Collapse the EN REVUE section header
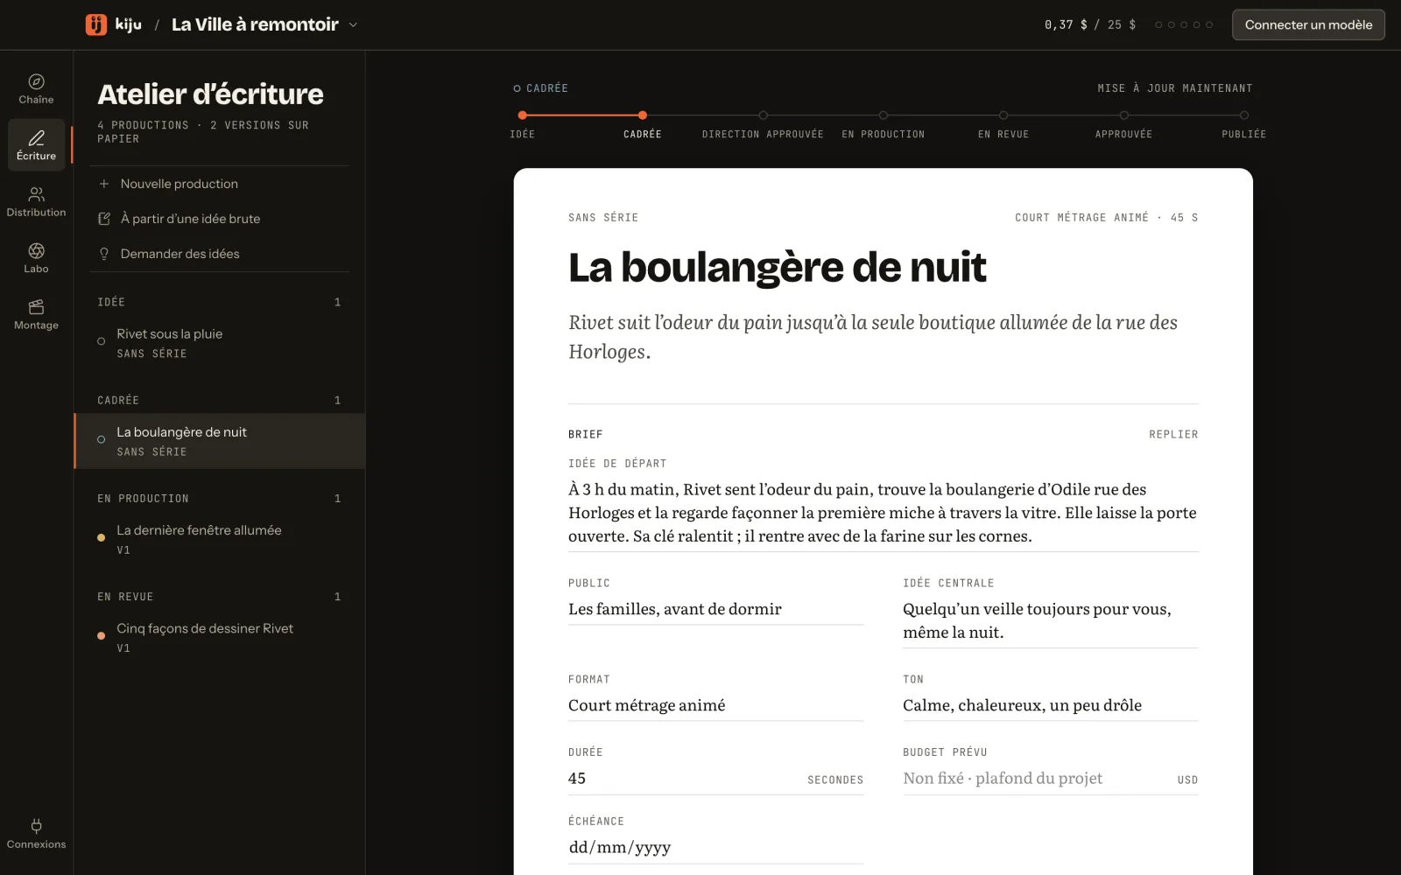1401x875 pixels. coord(219,597)
